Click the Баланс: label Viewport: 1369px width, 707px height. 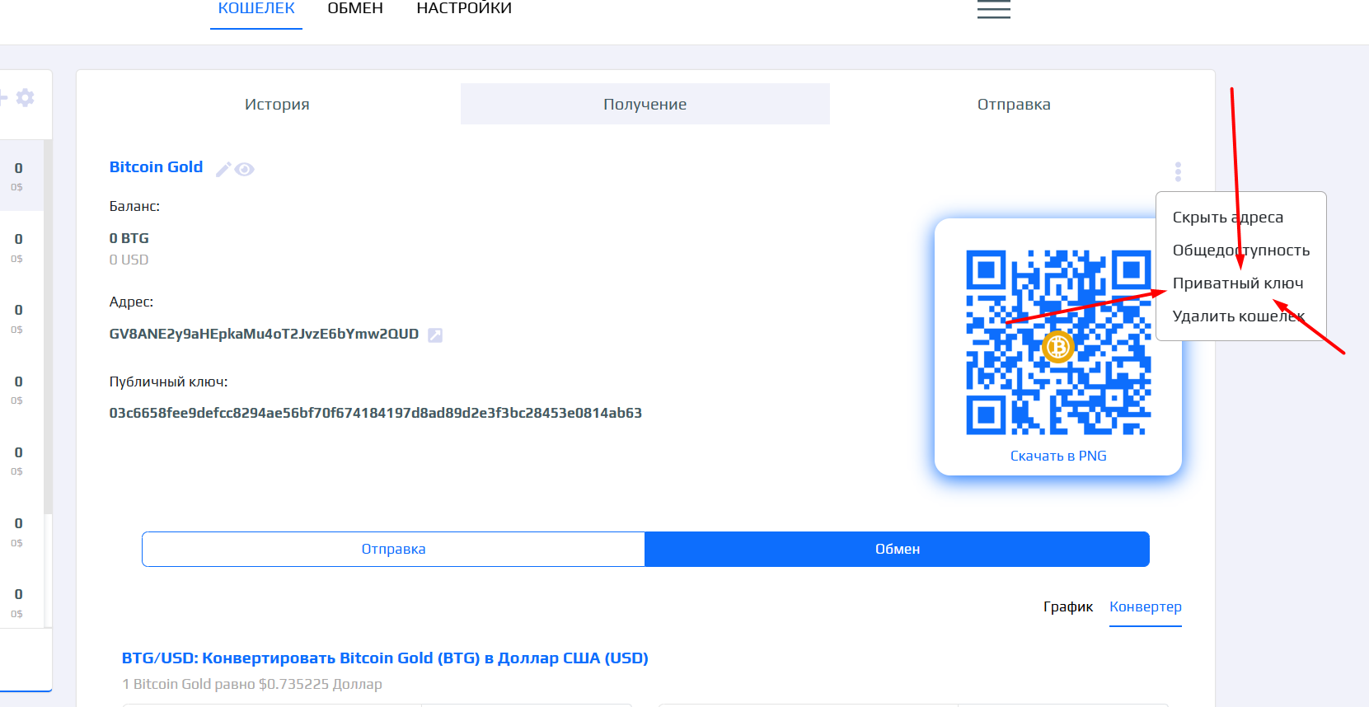[x=134, y=206]
